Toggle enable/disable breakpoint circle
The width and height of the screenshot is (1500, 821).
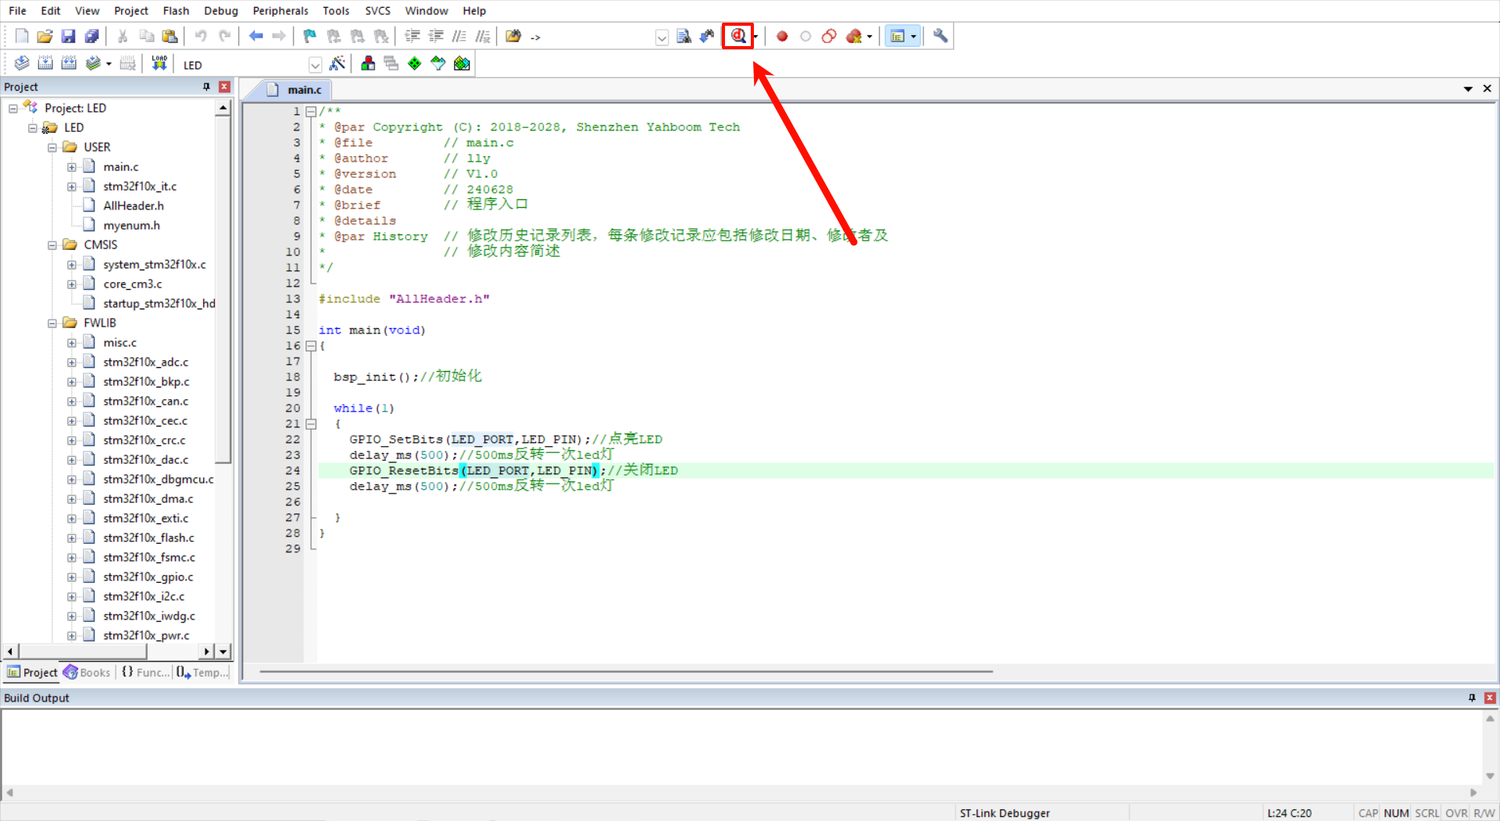tap(805, 36)
